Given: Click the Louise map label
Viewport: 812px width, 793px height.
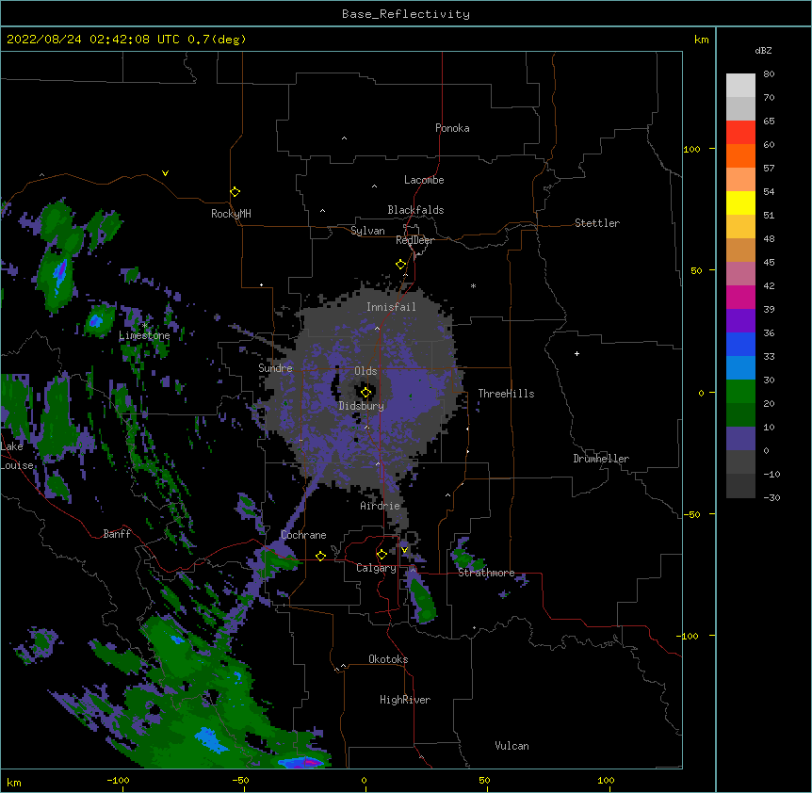Looking at the screenshot, I should 17,466.
